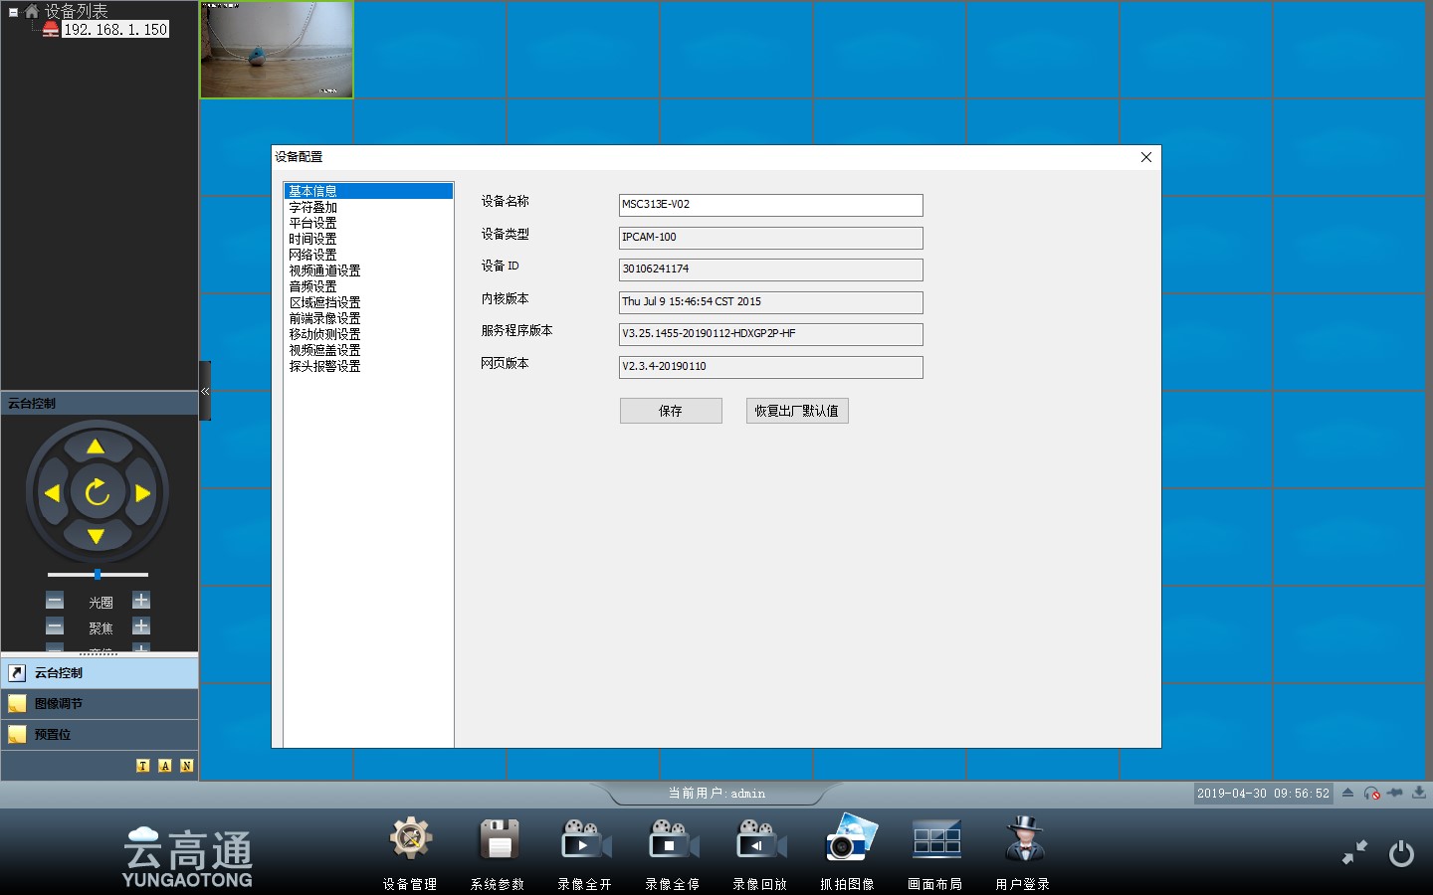Open the 用户登录 user login dialog
Screen dimensions: 1433x895
1022,852
